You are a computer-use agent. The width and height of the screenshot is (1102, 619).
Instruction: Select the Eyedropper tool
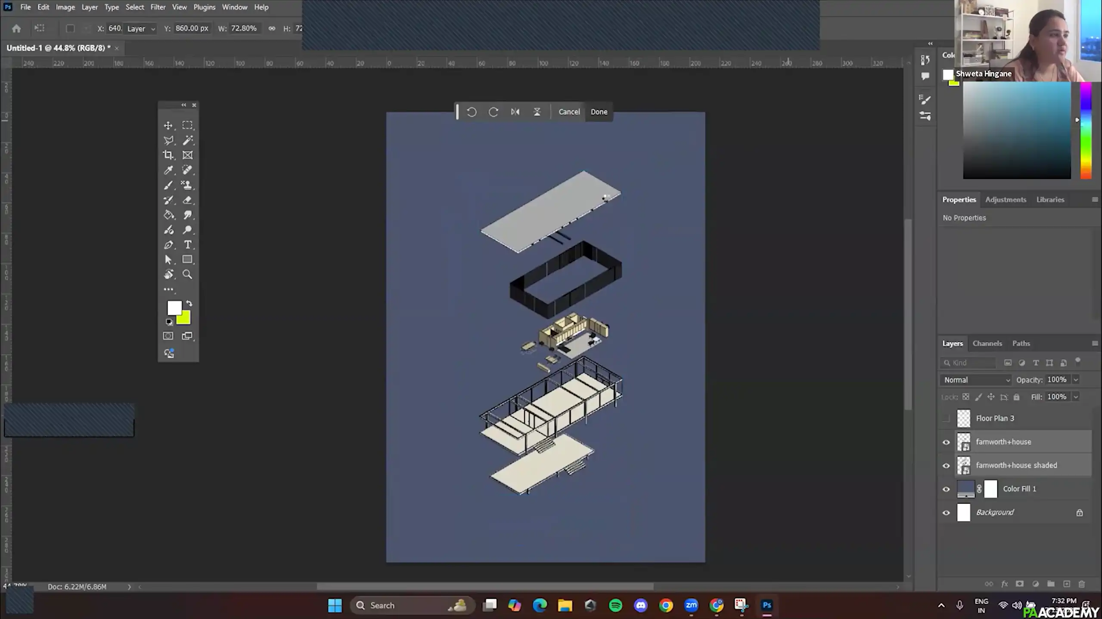click(168, 170)
